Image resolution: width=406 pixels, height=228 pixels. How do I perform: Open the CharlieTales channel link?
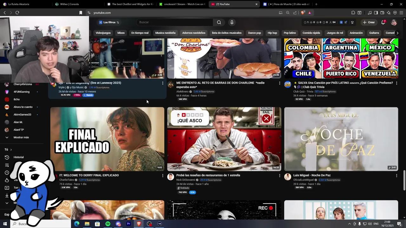click(67, 180)
